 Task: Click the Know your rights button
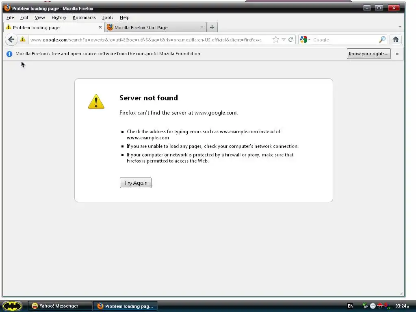[368, 54]
